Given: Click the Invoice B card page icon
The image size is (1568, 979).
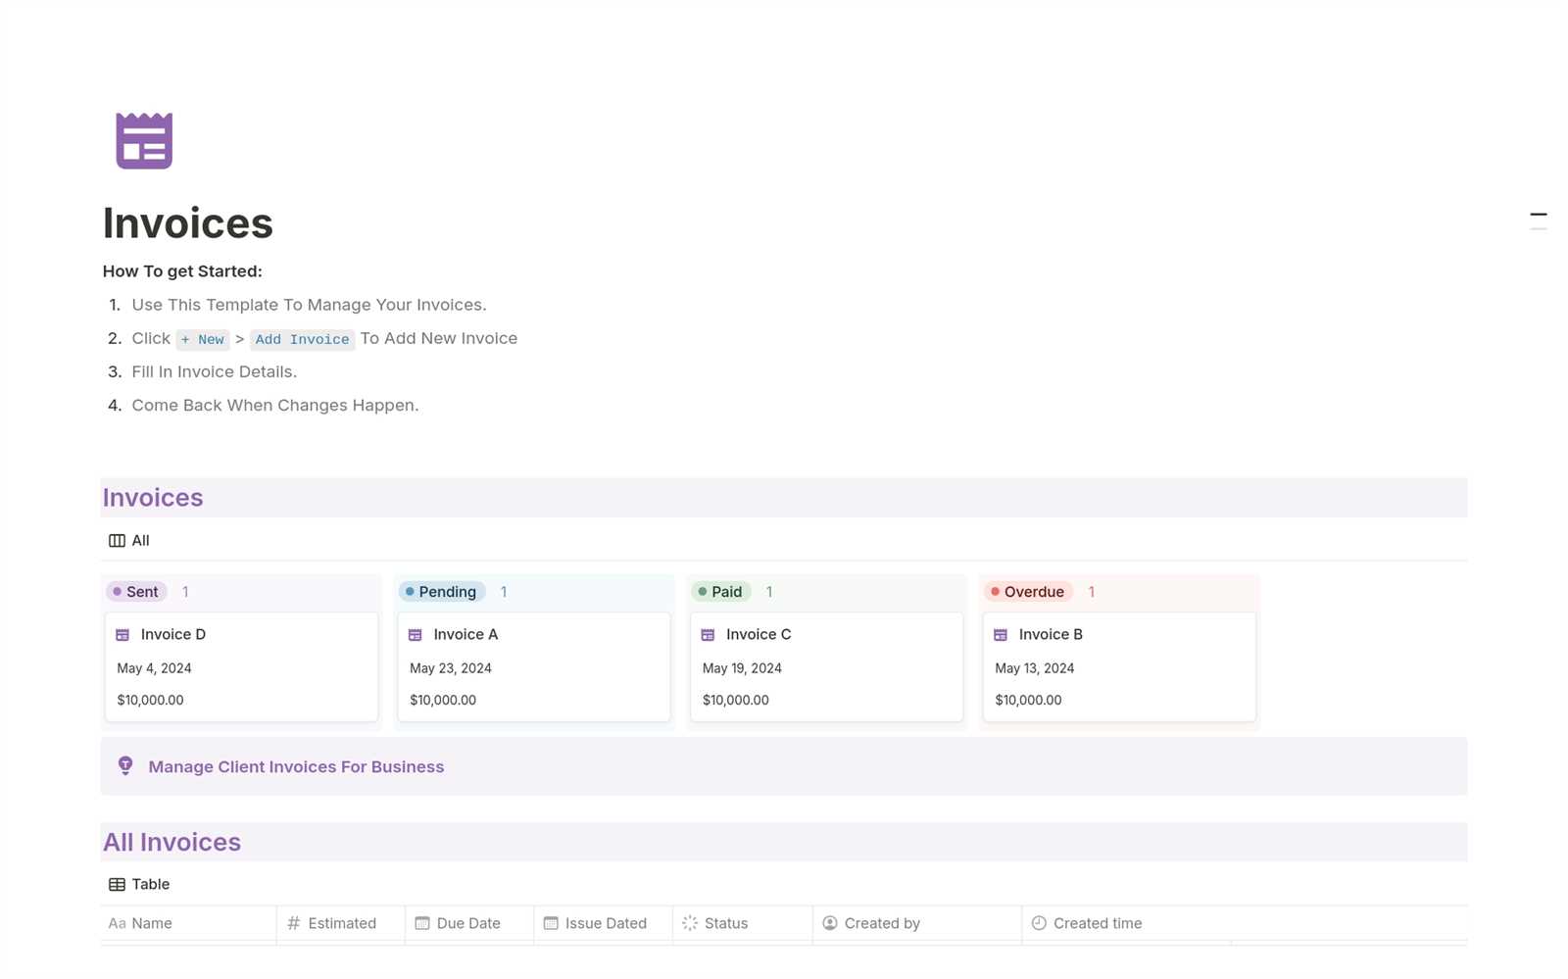Looking at the screenshot, I should tap(1001, 635).
